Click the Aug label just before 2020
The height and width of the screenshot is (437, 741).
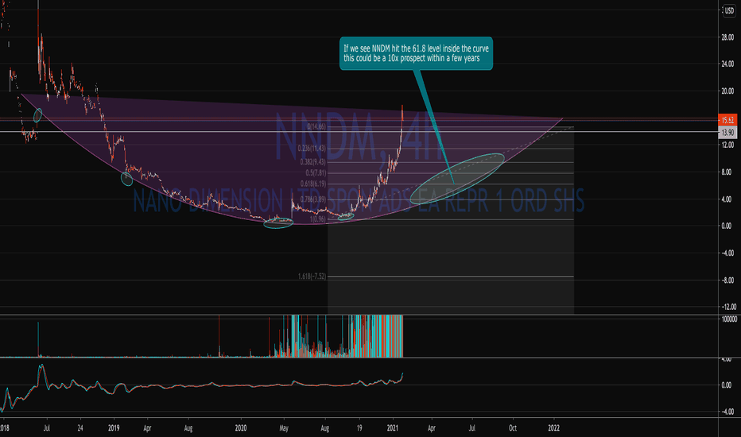[x=188, y=428]
